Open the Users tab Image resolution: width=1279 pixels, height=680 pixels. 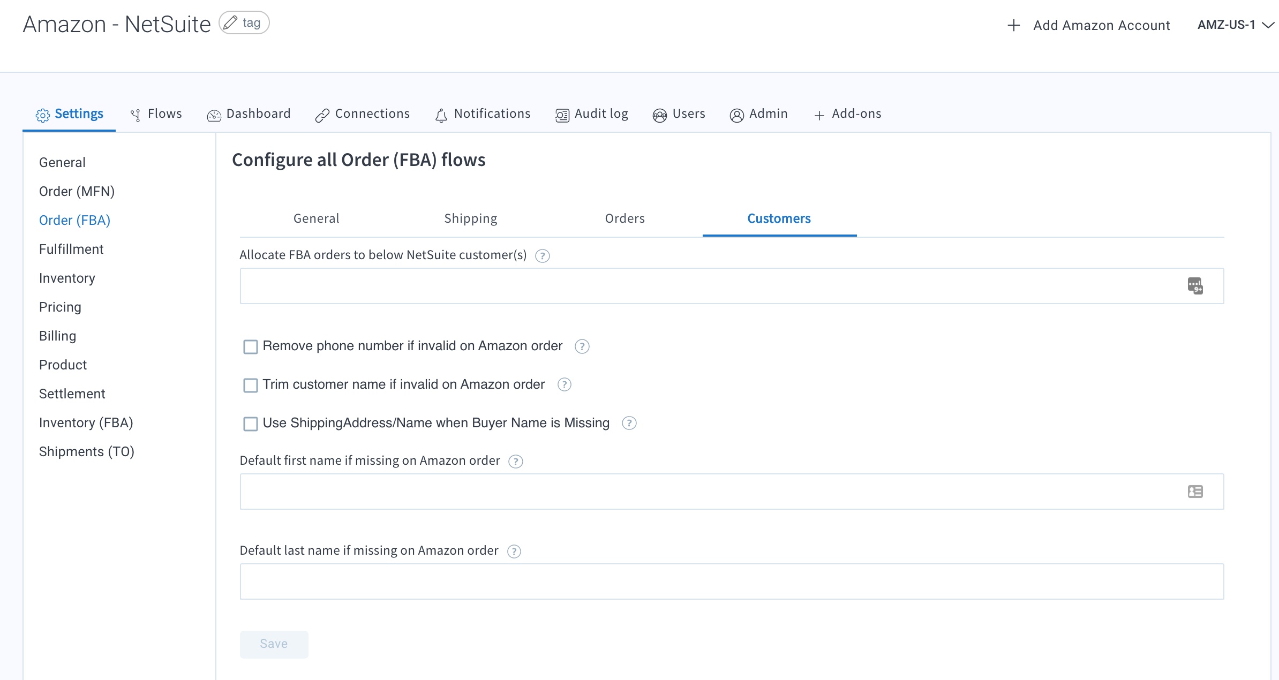tap(679, 114)
